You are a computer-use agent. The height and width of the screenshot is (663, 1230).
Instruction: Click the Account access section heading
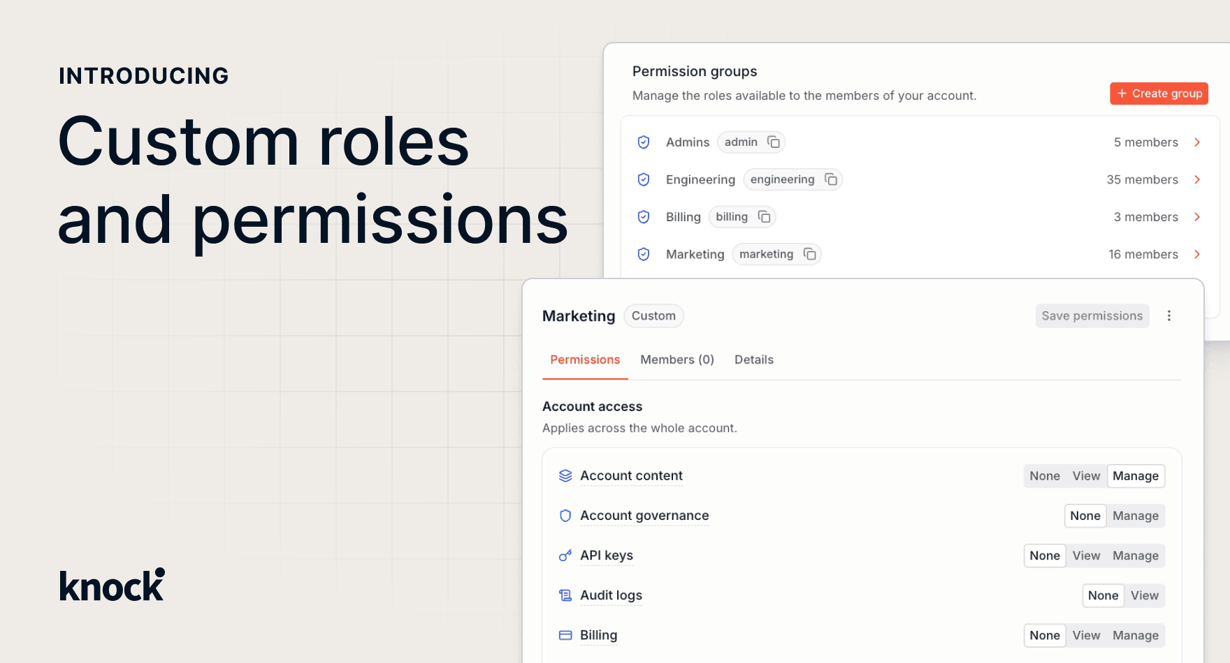pos(593,407)
